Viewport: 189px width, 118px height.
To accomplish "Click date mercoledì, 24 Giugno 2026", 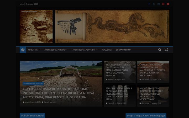I will pyautogui.click(x=151, y=79).
